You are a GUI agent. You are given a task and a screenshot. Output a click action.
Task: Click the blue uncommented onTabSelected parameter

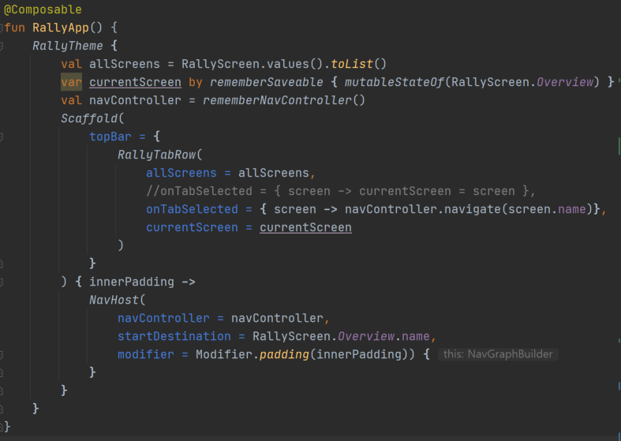tap(192, 209)
